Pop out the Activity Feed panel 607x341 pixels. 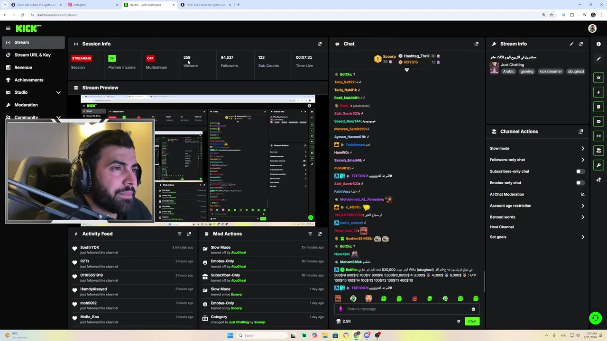189,234
